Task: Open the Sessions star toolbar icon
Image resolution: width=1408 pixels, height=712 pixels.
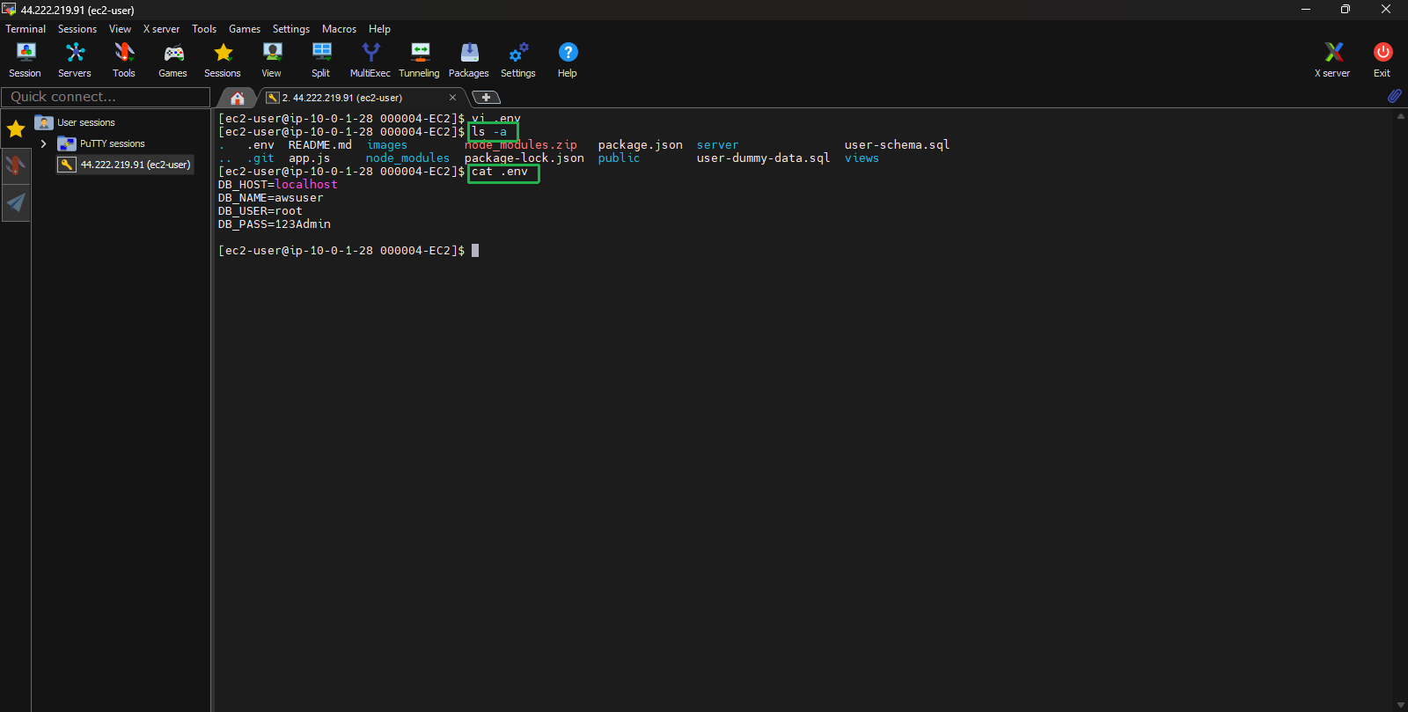Action: coord(223,60)
